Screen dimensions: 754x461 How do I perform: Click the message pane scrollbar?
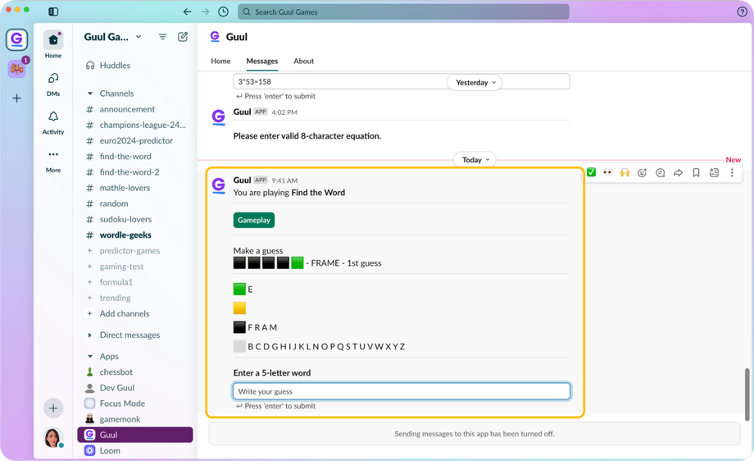(x=747, y=395)
